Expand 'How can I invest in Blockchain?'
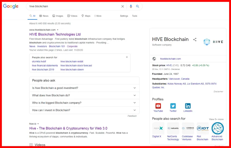This screenshot has height=148, width=231. (x=84, y=110)
